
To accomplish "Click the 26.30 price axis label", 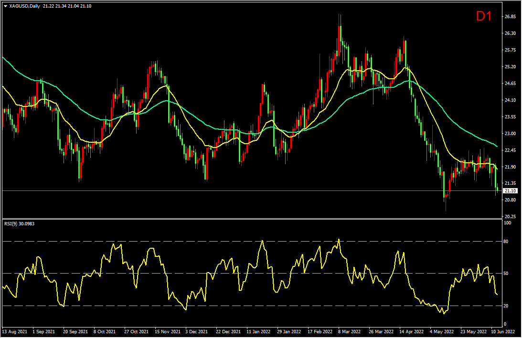I will tap(511, 33).
